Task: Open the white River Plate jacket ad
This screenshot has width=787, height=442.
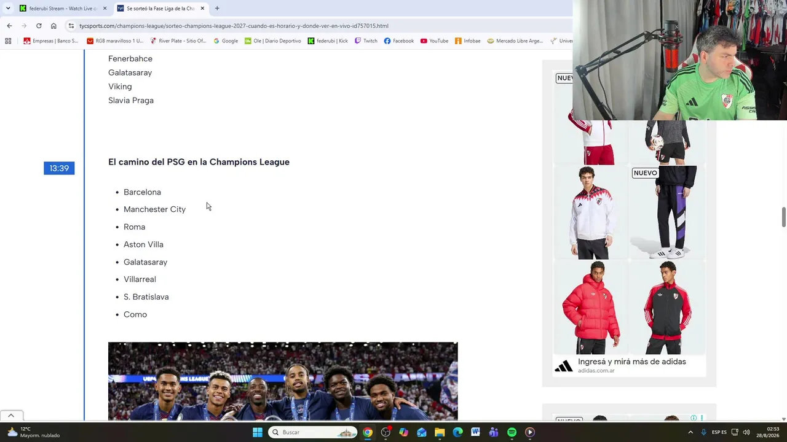Action: click(x=591, y=212)
